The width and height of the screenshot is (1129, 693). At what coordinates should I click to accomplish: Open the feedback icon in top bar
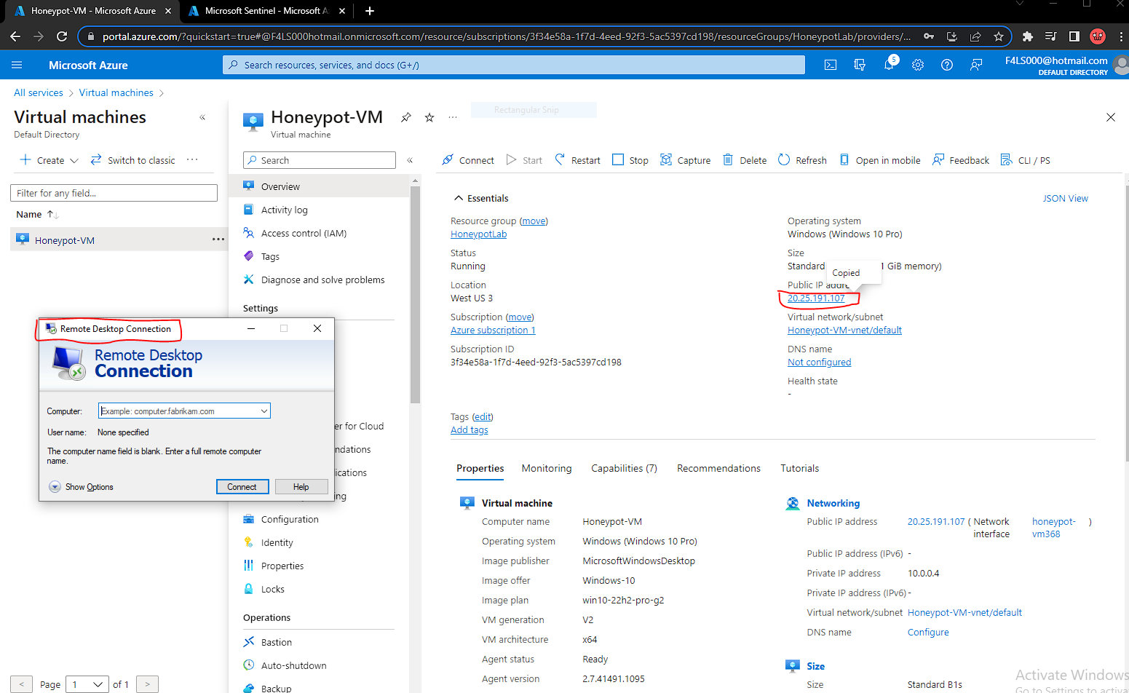coord(976,65)
